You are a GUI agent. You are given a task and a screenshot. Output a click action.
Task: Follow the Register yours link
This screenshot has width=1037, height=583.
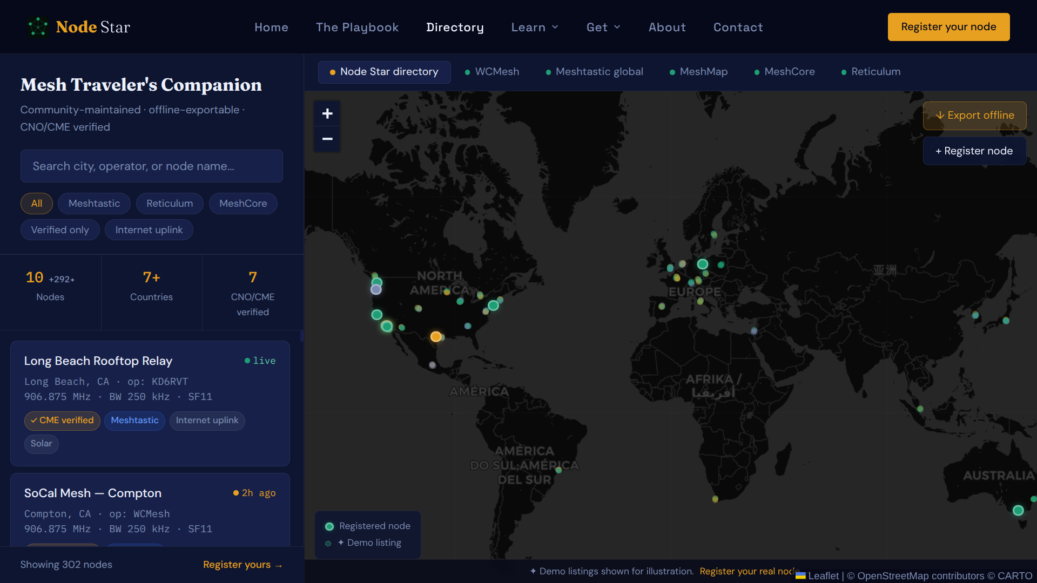point(243,565)
